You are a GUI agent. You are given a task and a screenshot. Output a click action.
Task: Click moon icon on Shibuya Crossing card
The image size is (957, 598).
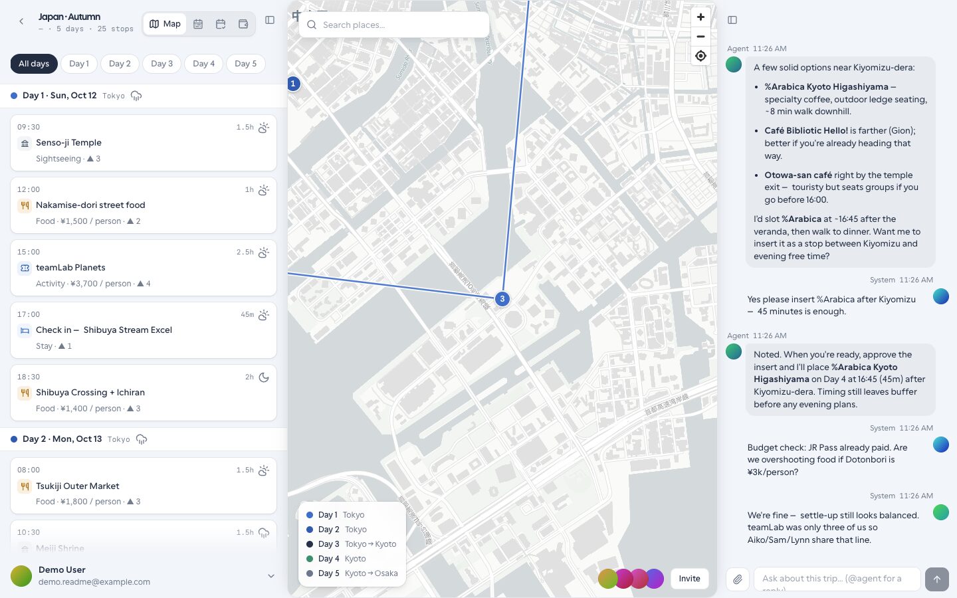point(264,377)
